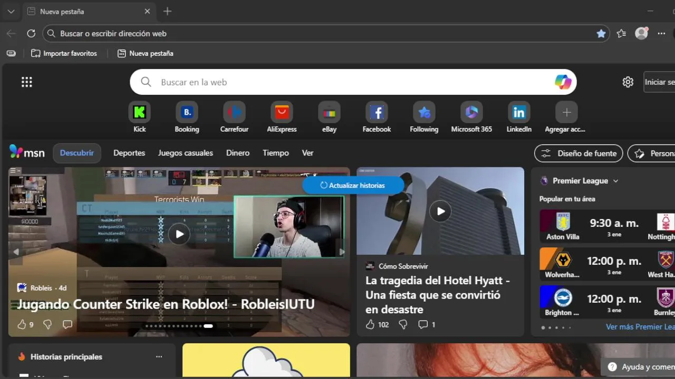Open the Dinero tab
Screen dimensions: 675x379
pos(238,153)
